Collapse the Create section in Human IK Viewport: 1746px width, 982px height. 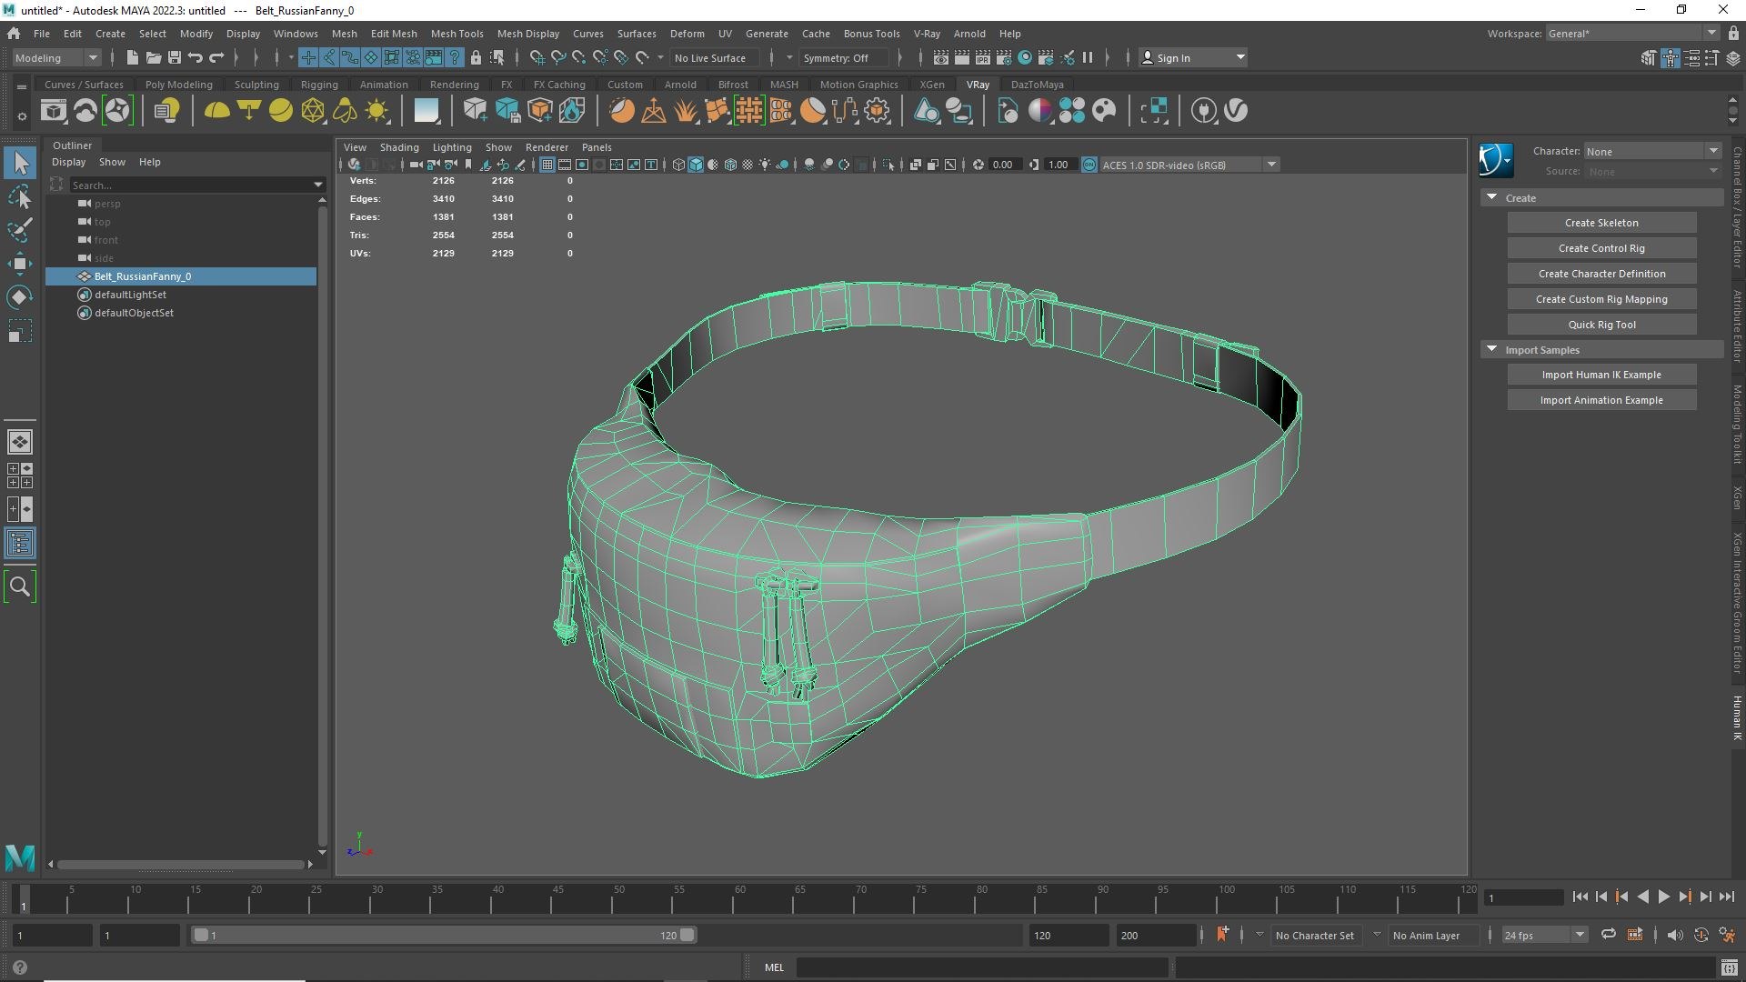pyautogui.click(x=1491, y=197)
